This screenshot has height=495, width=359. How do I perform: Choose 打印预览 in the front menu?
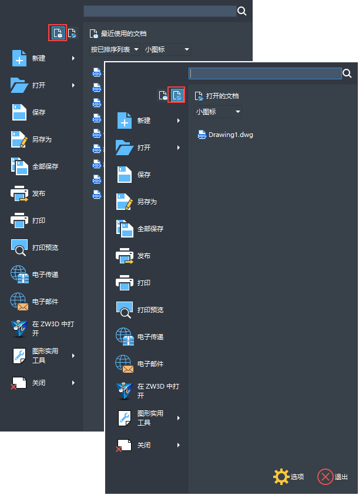(x=150, y=310)
